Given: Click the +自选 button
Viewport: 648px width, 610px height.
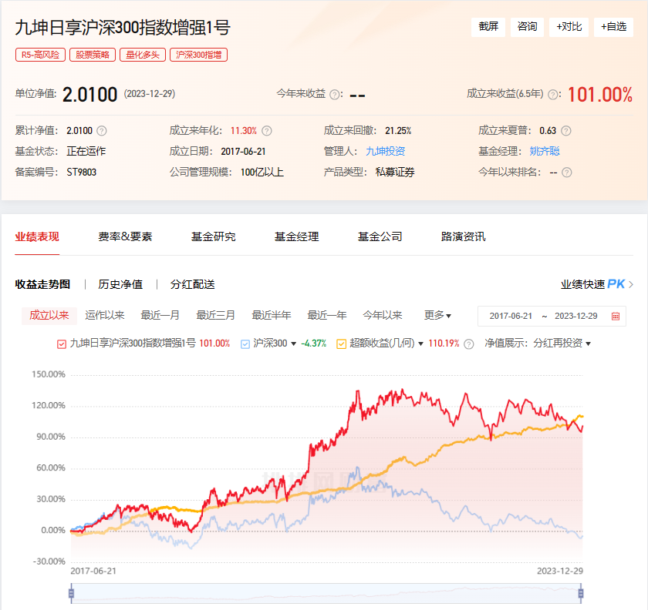Looking at the screenshot, I should coord(613,27).
